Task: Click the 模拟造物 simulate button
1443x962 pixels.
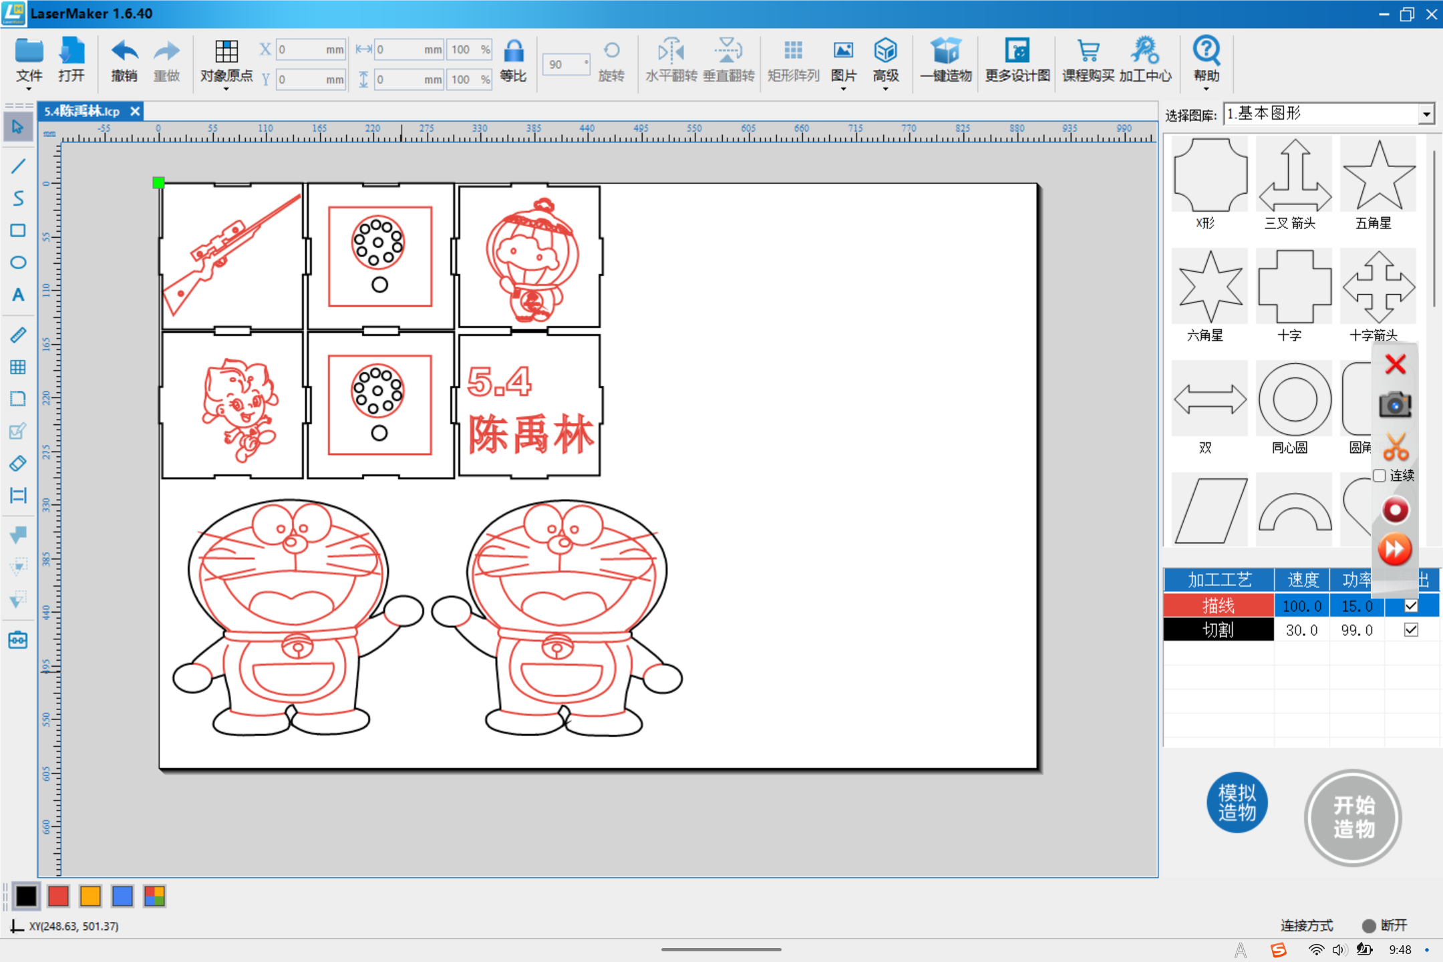Action: click(x=1237, y=803)
